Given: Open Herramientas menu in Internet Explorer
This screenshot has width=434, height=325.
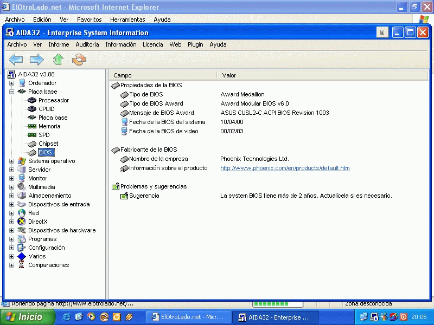Looking at the screenshot, I should (127, 19).
